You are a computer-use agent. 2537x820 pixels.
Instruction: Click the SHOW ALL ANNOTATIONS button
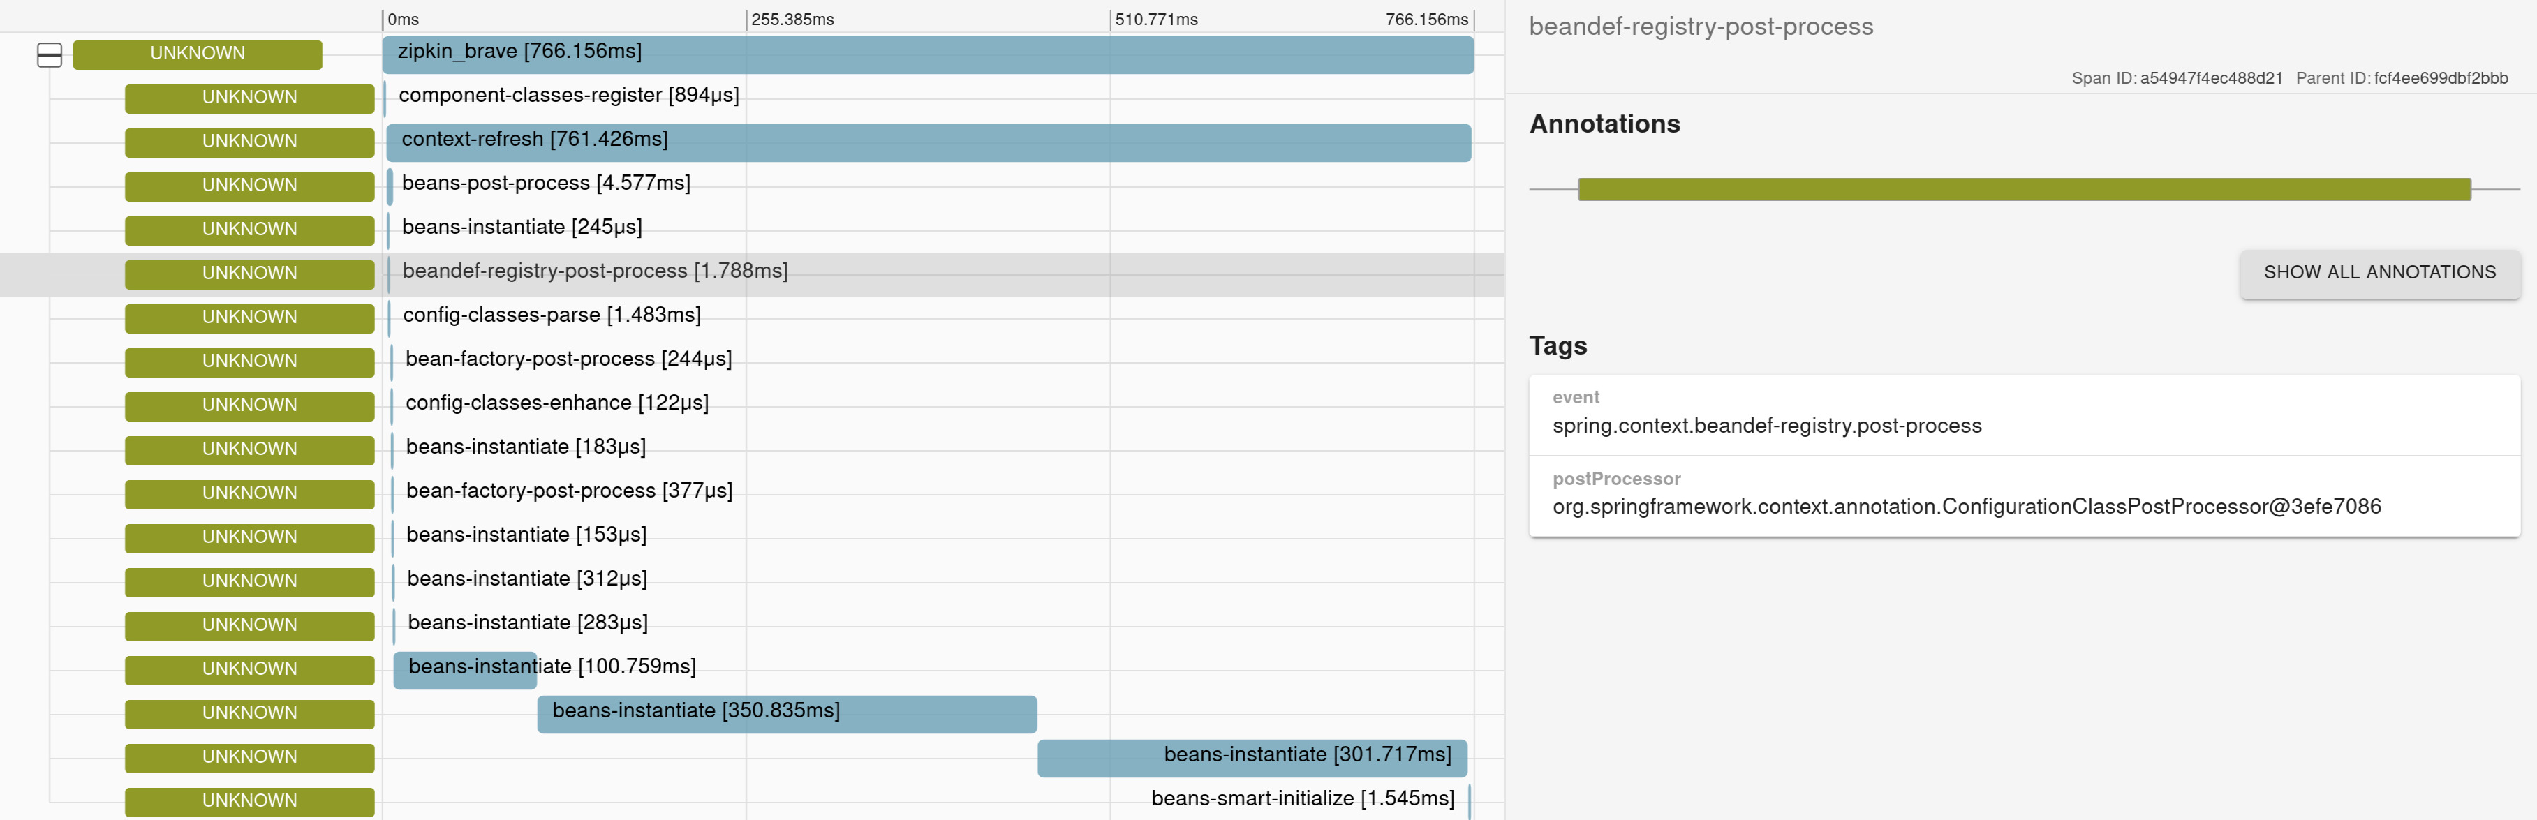click(x=2379, y=273)
